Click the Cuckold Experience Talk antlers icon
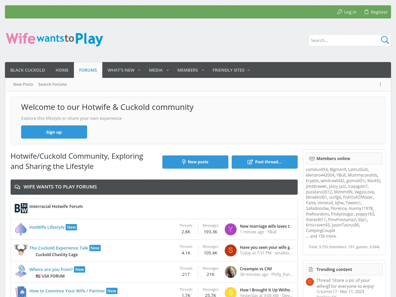The image size is (396, 297). (21, 250)
